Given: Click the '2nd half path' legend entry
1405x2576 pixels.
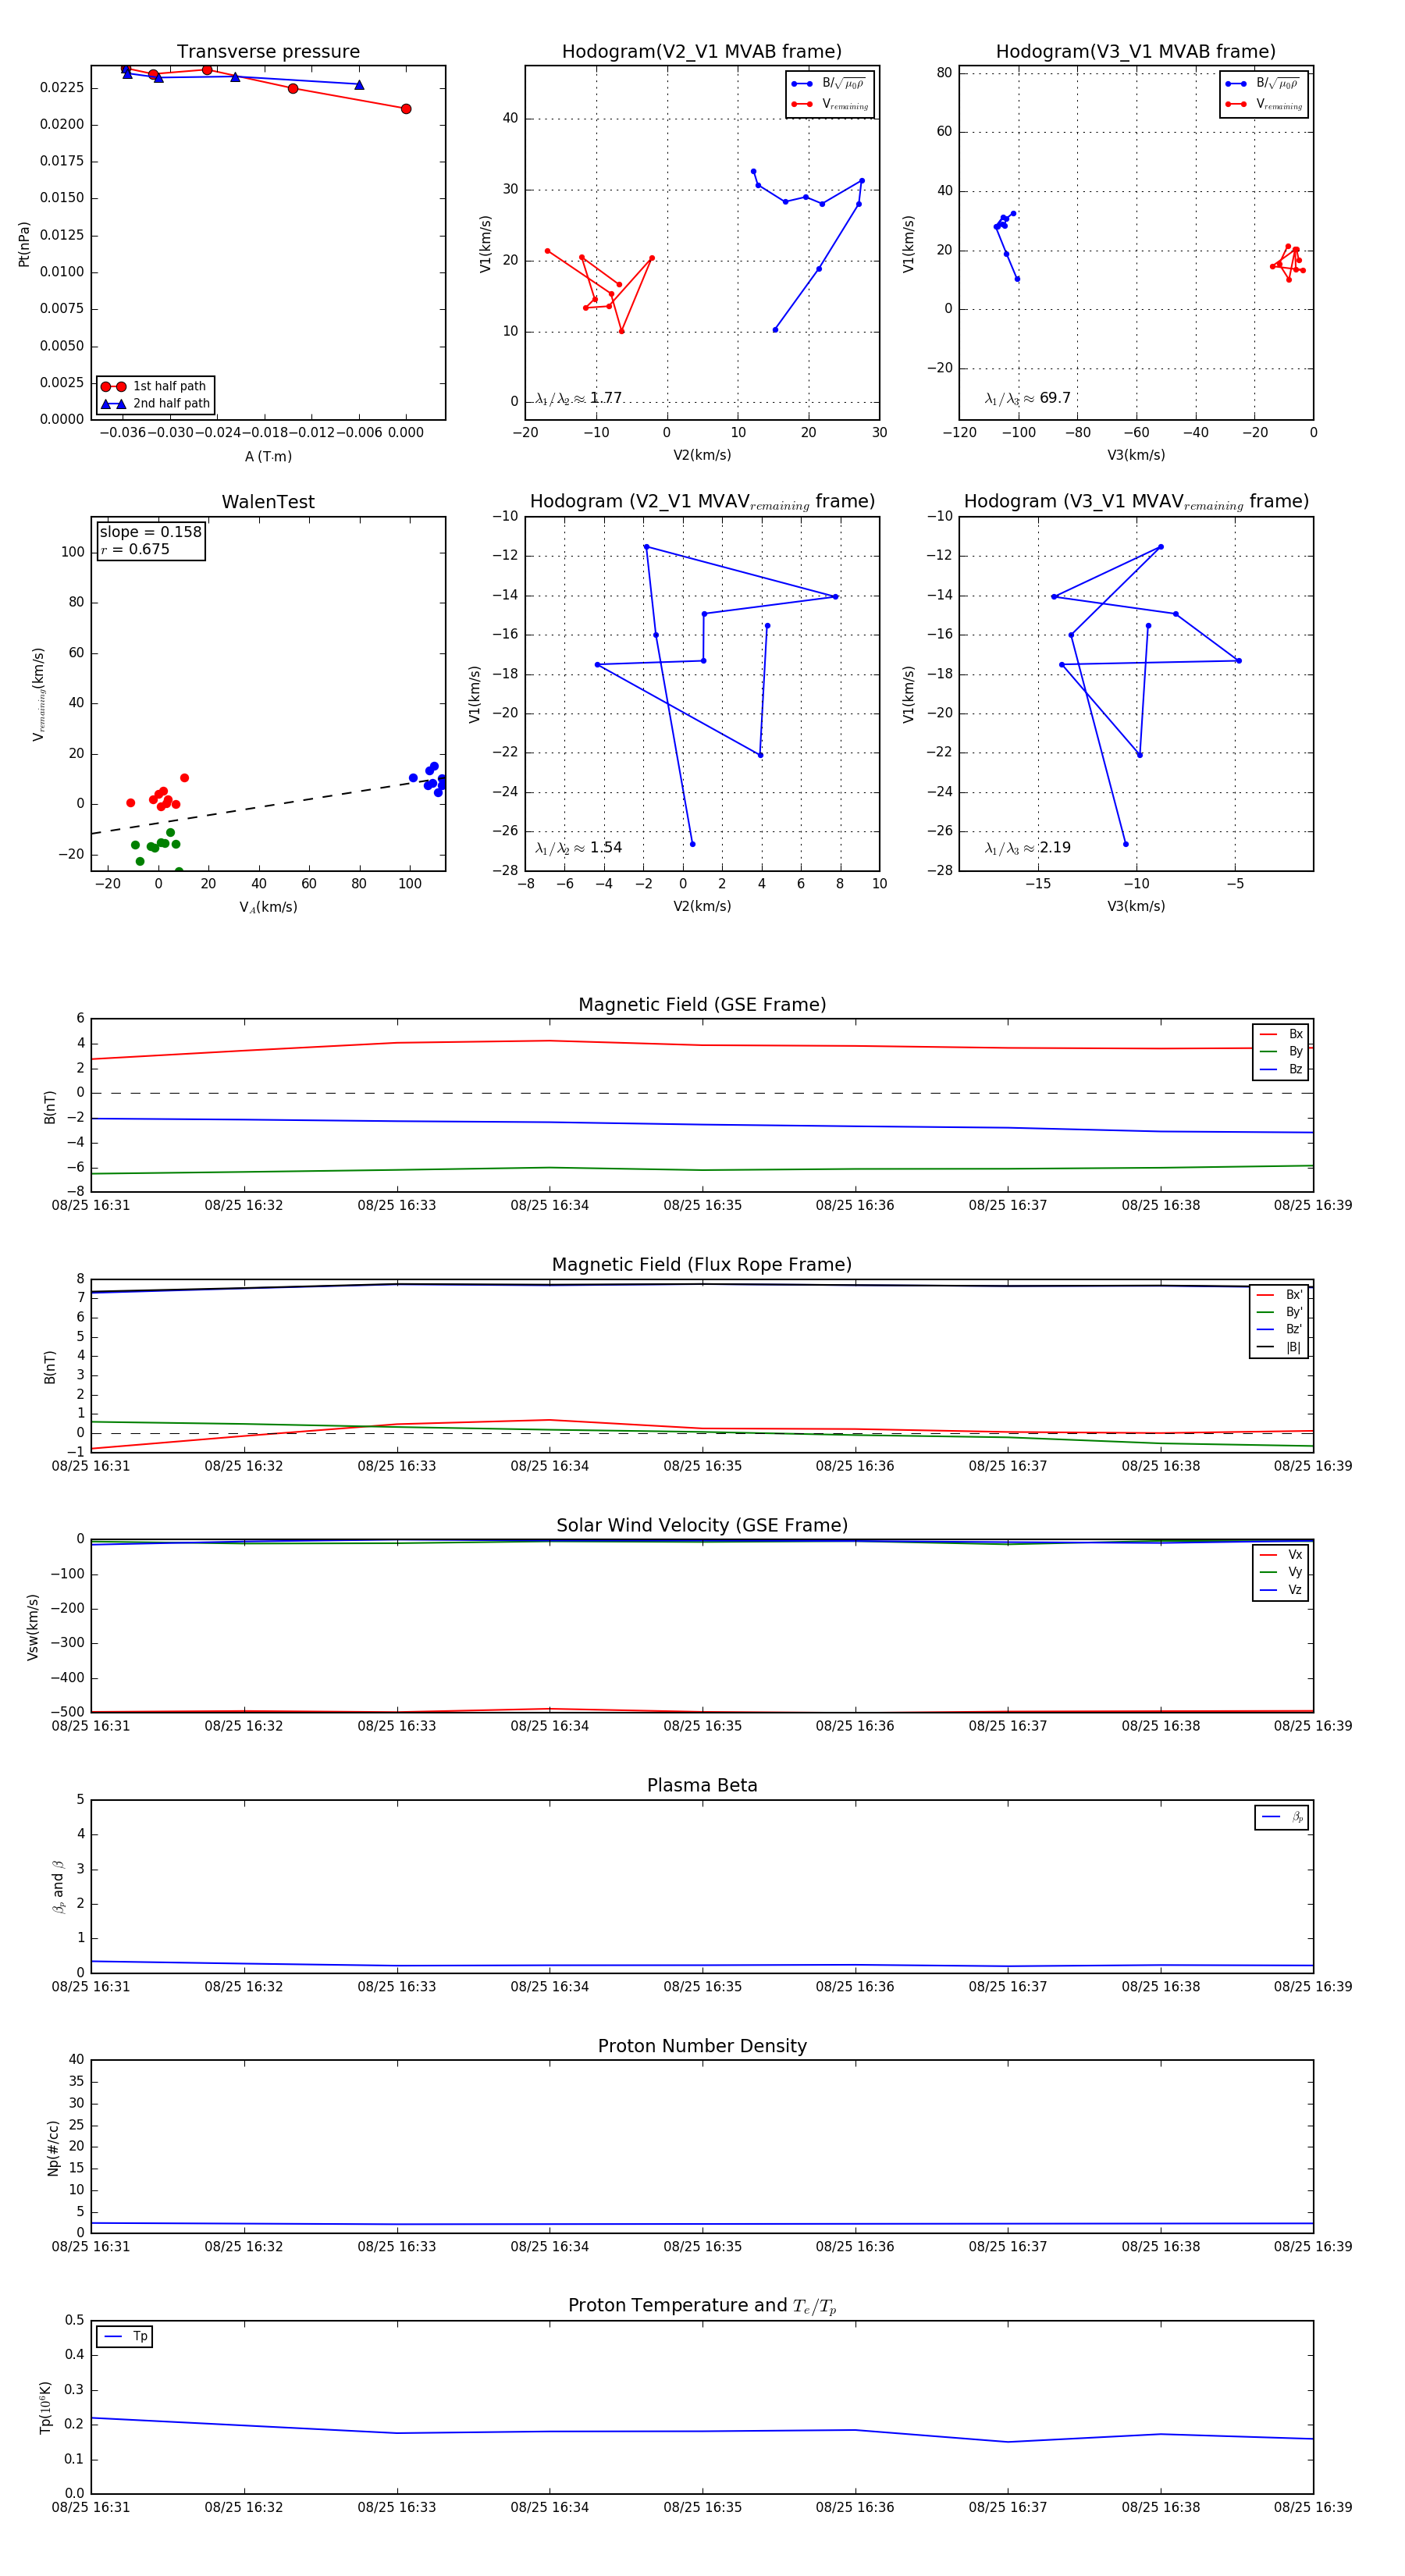Looking at the screenshot, I should pyautogui.click(x=155, y=404).
